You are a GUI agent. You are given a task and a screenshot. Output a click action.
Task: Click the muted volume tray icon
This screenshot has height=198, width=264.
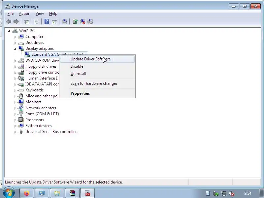[x=232, y=193]
